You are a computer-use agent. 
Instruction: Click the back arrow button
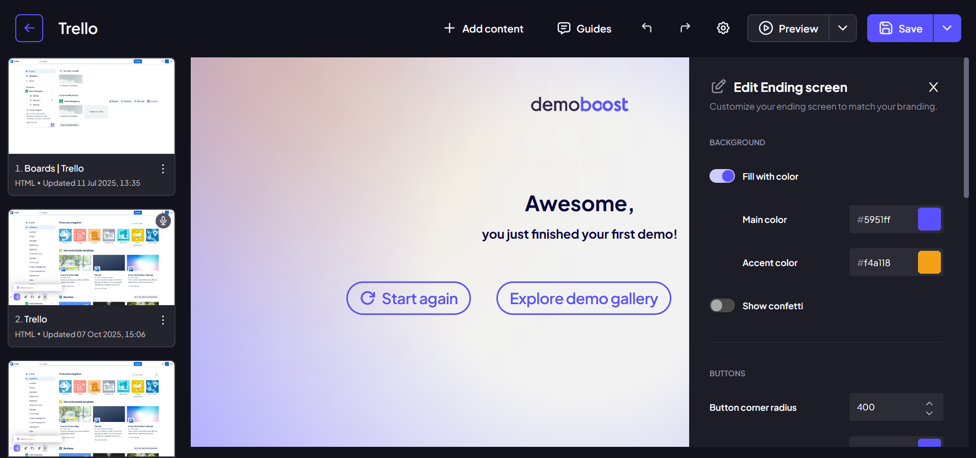point(29,28)
